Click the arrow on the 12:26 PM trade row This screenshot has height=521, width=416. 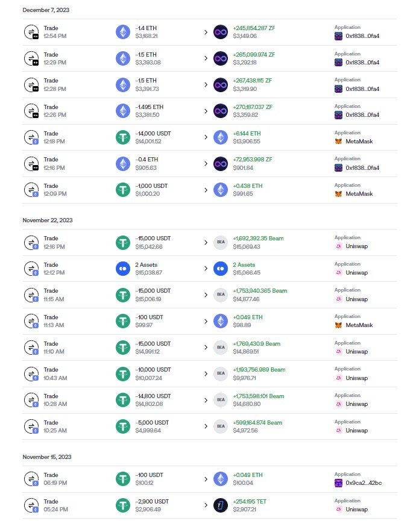pos(206,111)
